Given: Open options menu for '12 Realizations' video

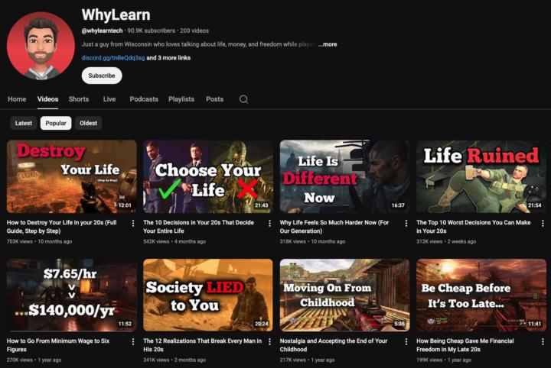Looking at the screenshot, I should click(x=269, y=342).
